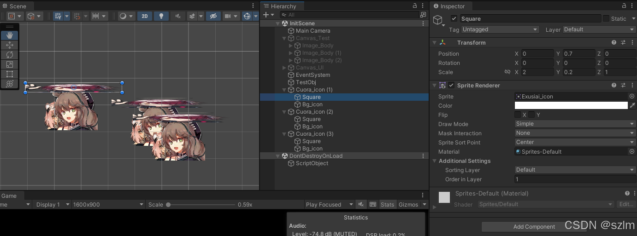Open handle rotation global/local dropdown

pyautogui.click(x=35, y=16)
